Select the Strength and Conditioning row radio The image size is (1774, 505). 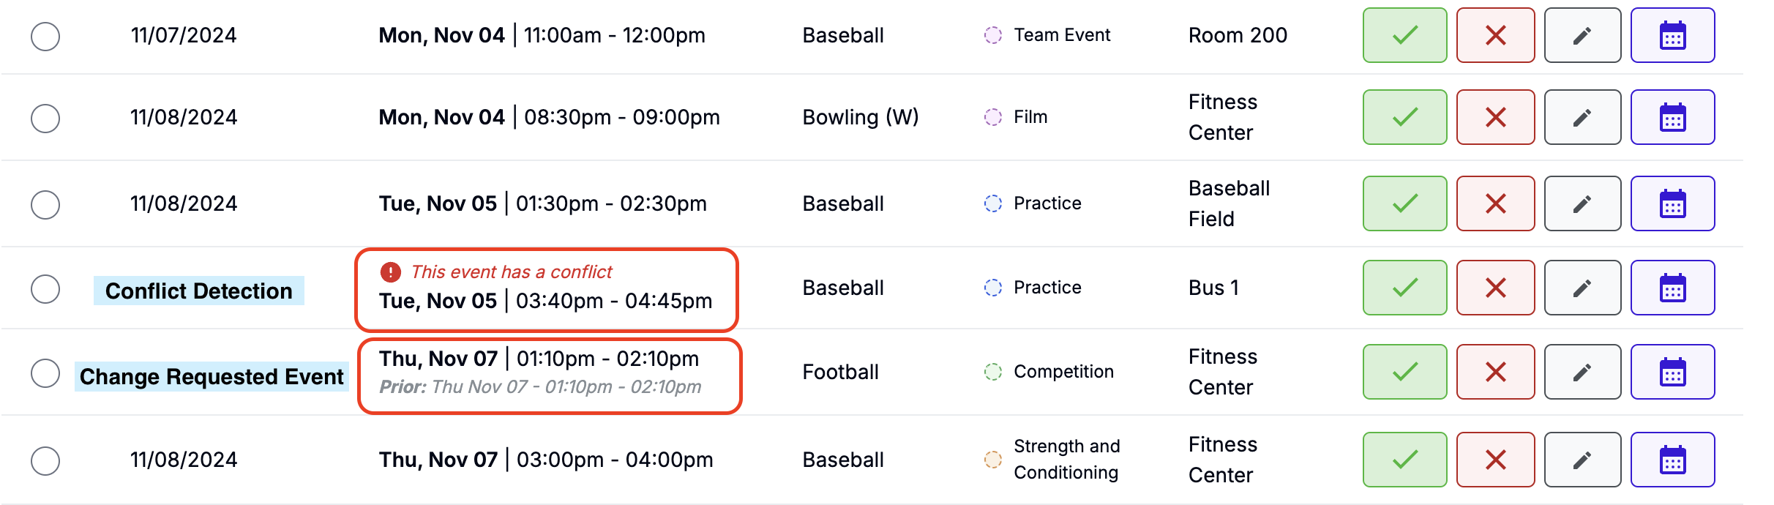pos(45,461)
